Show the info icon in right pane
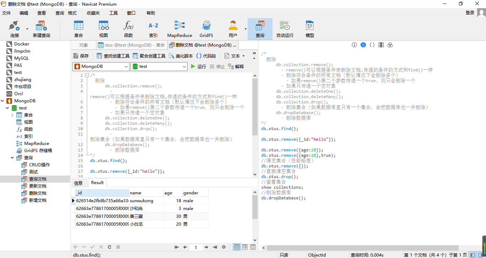This screenshot has height=258, width=486. (x=354, y=45)
